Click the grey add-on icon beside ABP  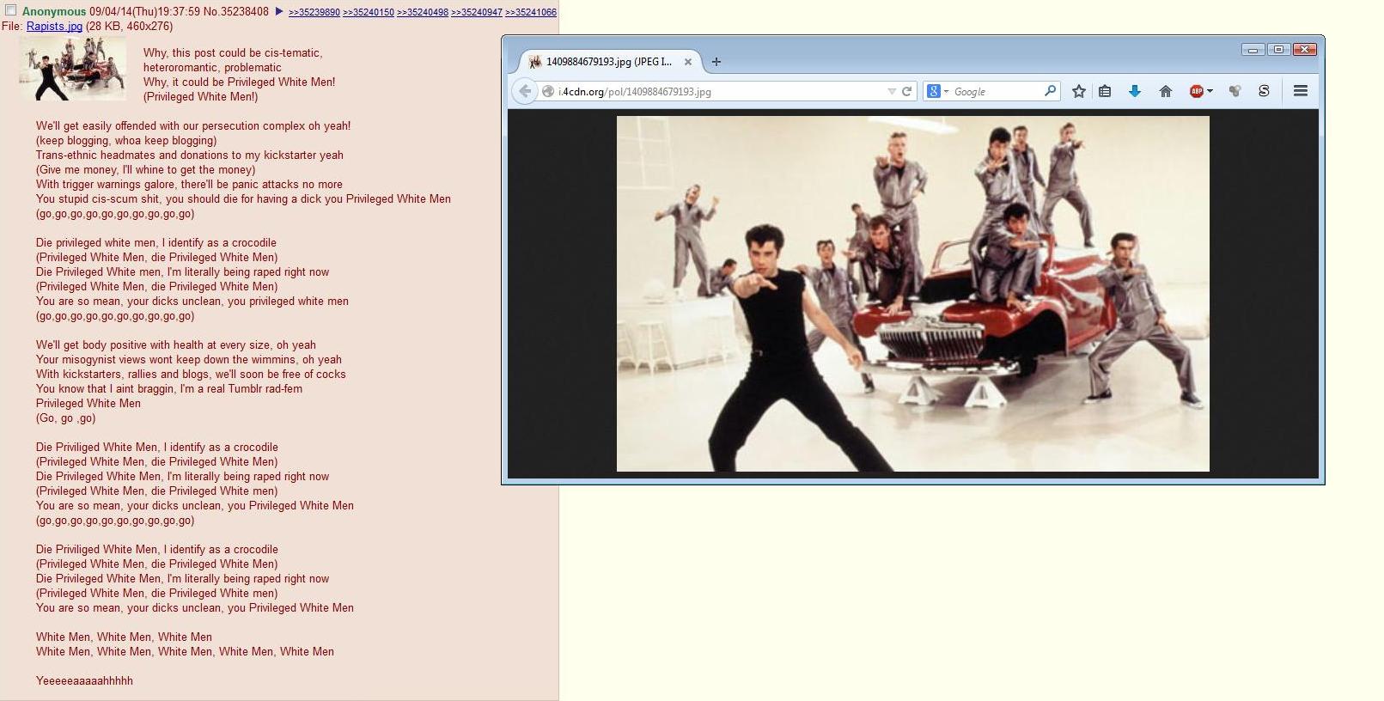click(x=1235, y=91)
